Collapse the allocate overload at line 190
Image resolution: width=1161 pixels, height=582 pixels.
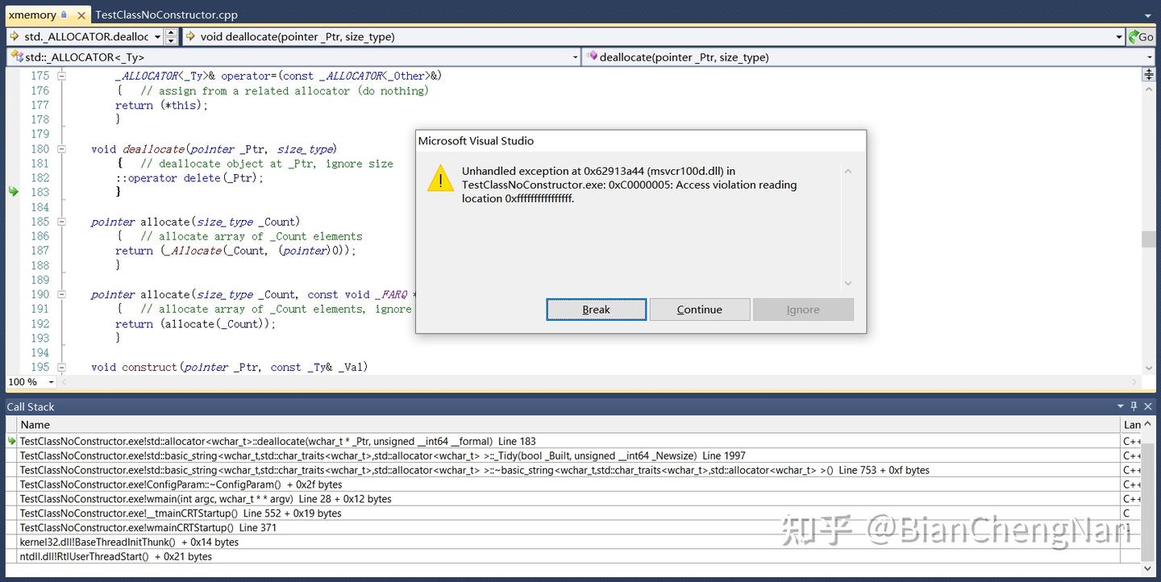[61, 294]
